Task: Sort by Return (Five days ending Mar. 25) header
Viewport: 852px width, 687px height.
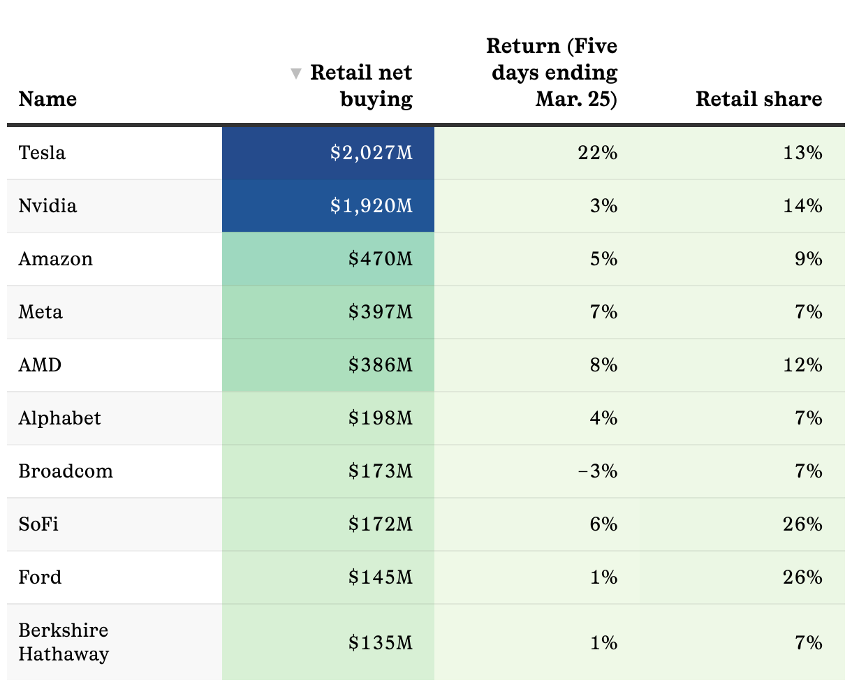Action: point(552,73)
